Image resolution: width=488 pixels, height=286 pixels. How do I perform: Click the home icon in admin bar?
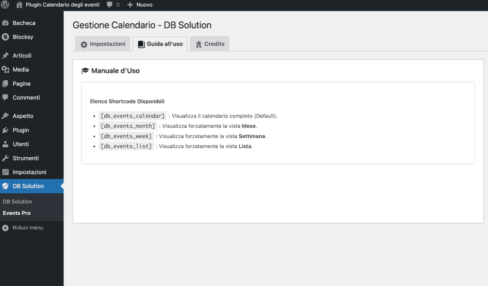tap(19, 5)
